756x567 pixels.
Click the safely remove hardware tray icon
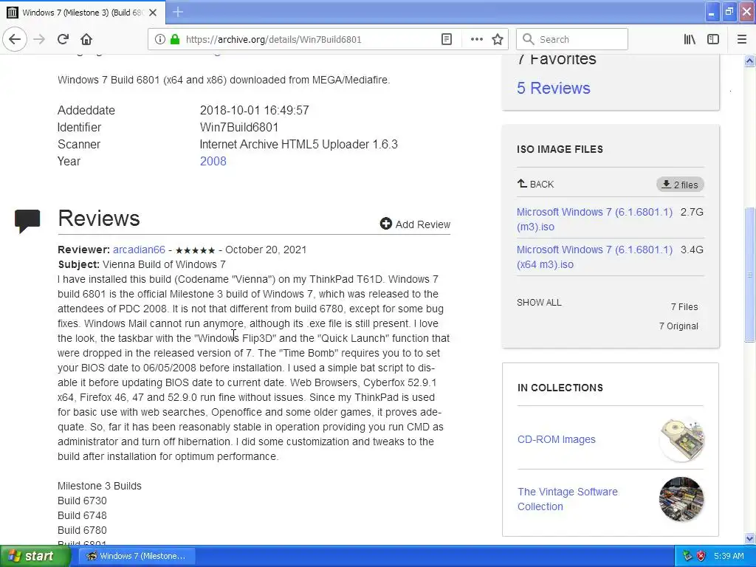pos(687,556)
